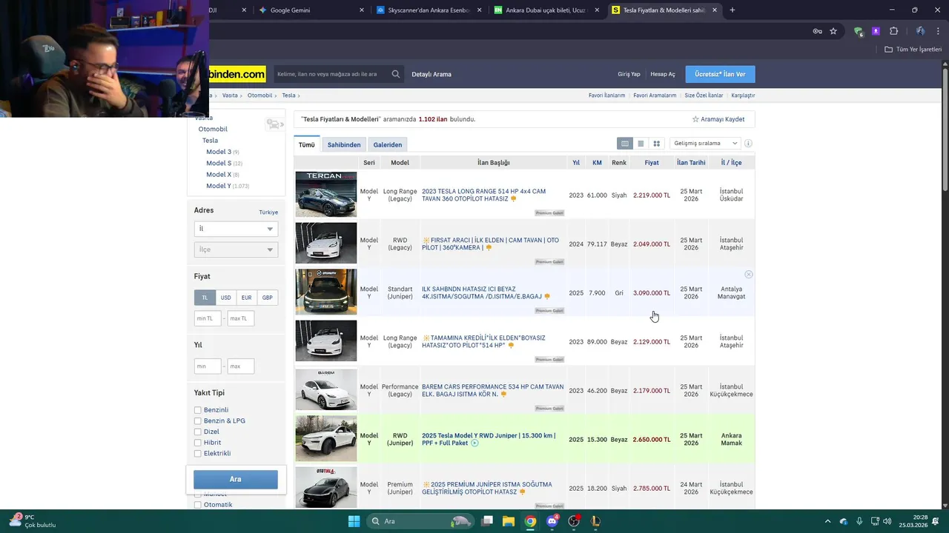Viewport: 949px width, 533px height.
Task: Check the Benzin & LPG checkbox
Action: pyautogui.click(x=198, y=421)
